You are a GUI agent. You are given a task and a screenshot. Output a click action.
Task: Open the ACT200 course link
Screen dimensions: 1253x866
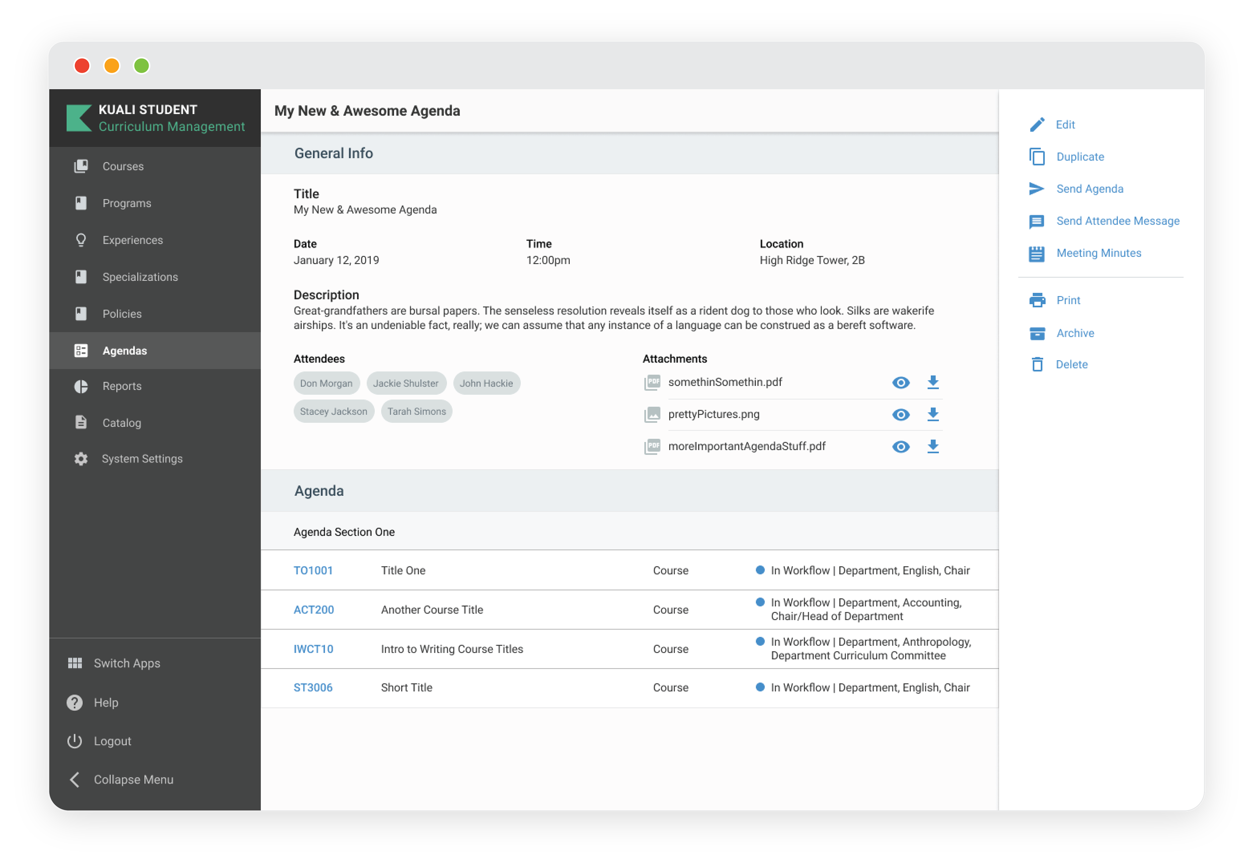(314, 609)
